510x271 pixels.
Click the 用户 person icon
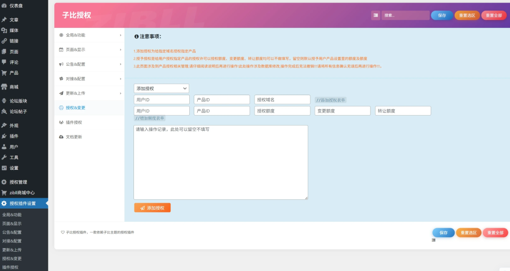tap(4, 147)
